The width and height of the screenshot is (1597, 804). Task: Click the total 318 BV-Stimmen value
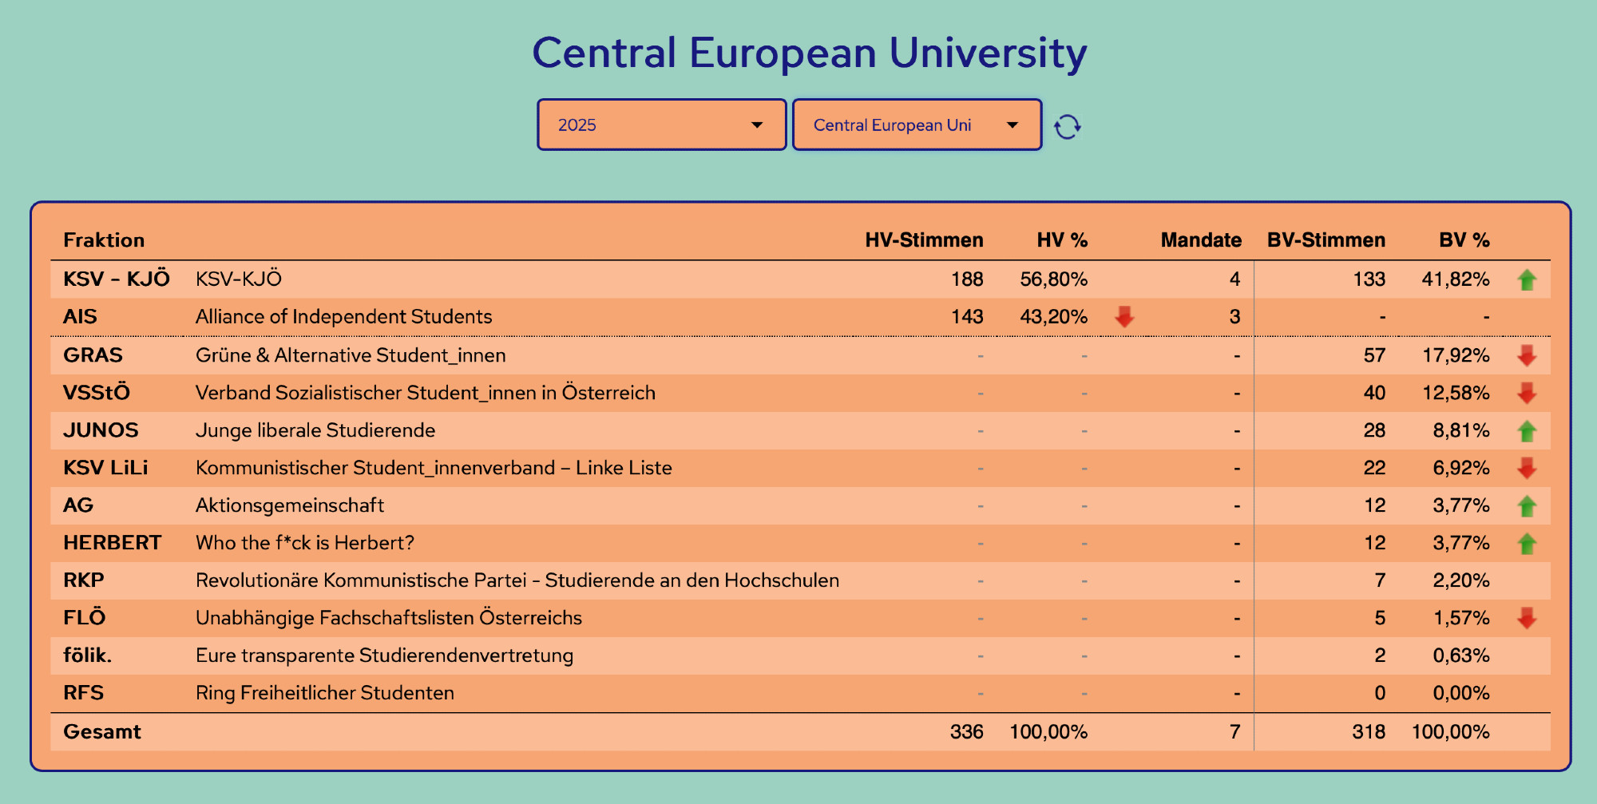[1369, 732]
